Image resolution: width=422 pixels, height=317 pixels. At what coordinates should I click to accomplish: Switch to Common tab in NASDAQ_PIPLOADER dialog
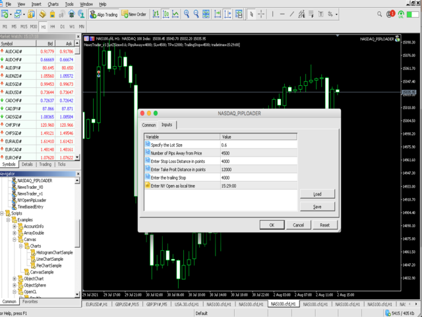(149, 125)
